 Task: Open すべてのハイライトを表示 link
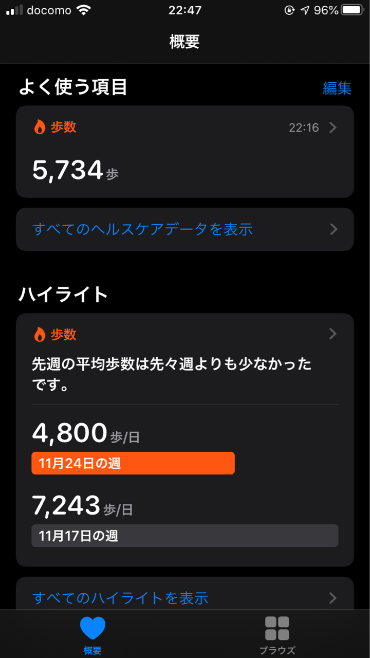click(120, 598)
